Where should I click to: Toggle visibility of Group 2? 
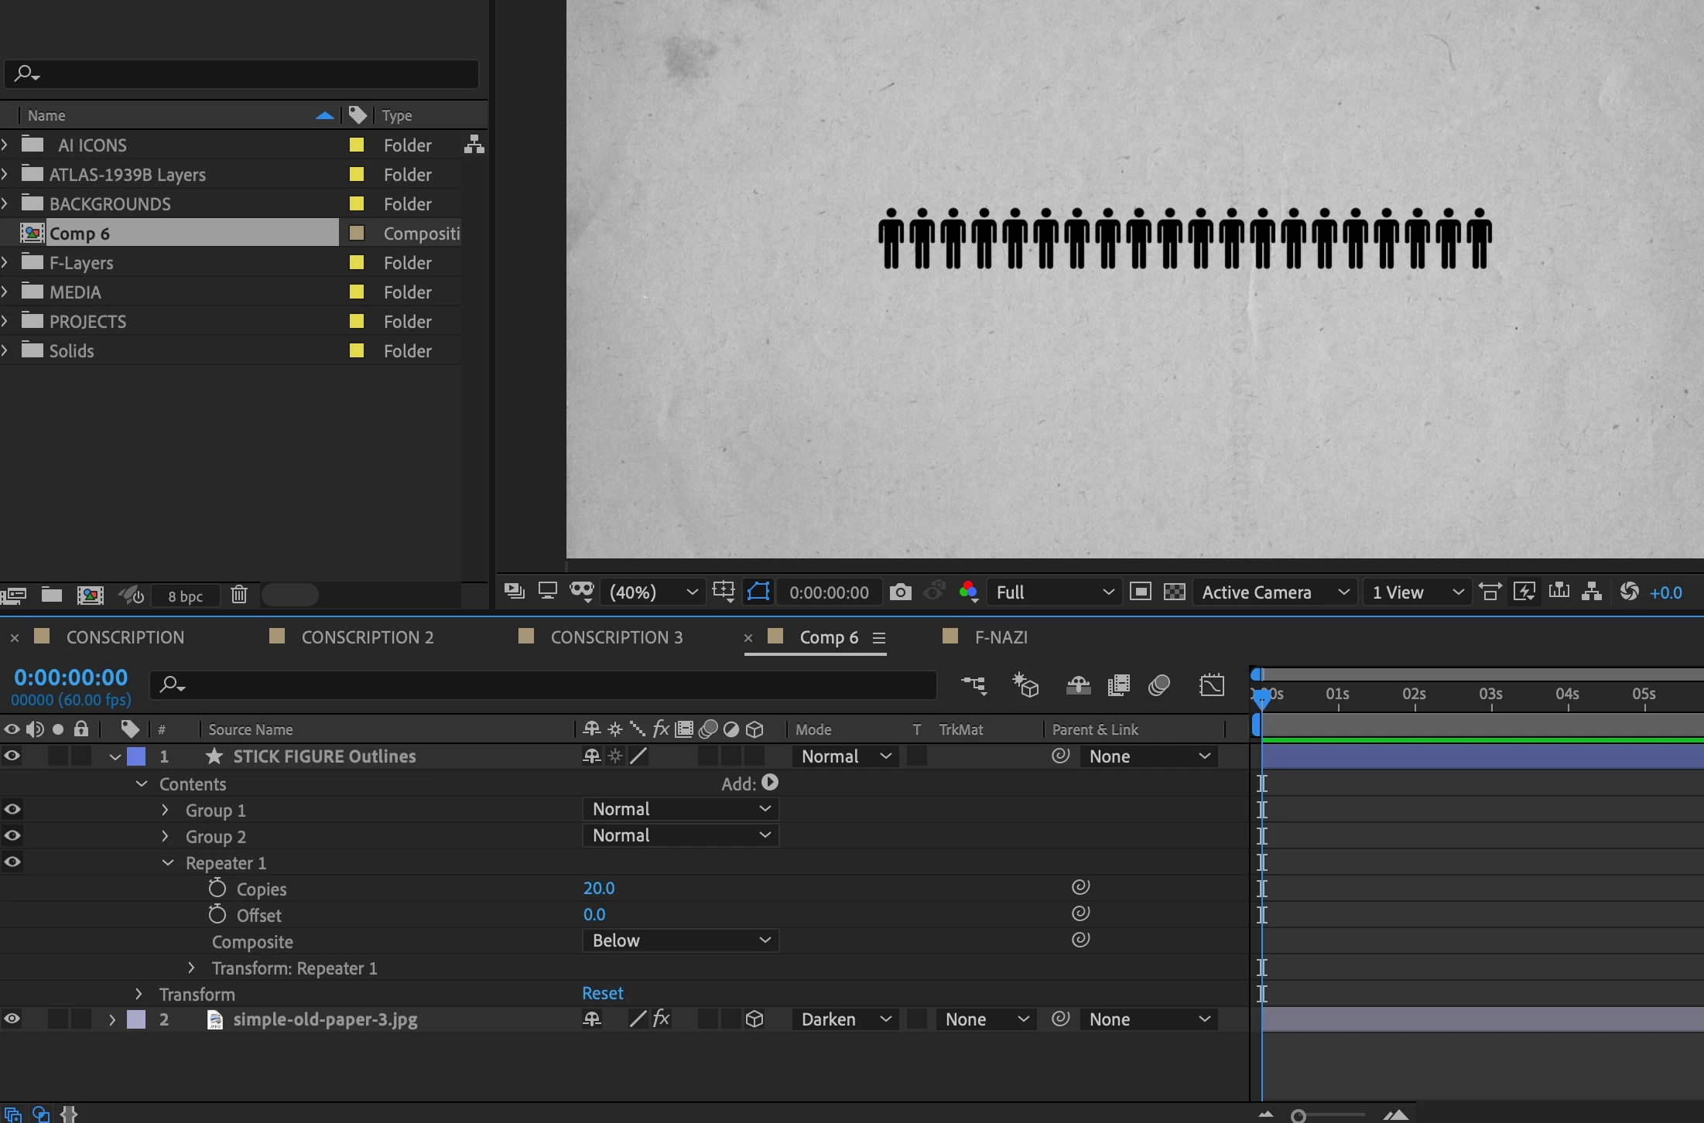12,836
